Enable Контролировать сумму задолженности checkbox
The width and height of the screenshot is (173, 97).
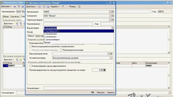coord(31,66)
